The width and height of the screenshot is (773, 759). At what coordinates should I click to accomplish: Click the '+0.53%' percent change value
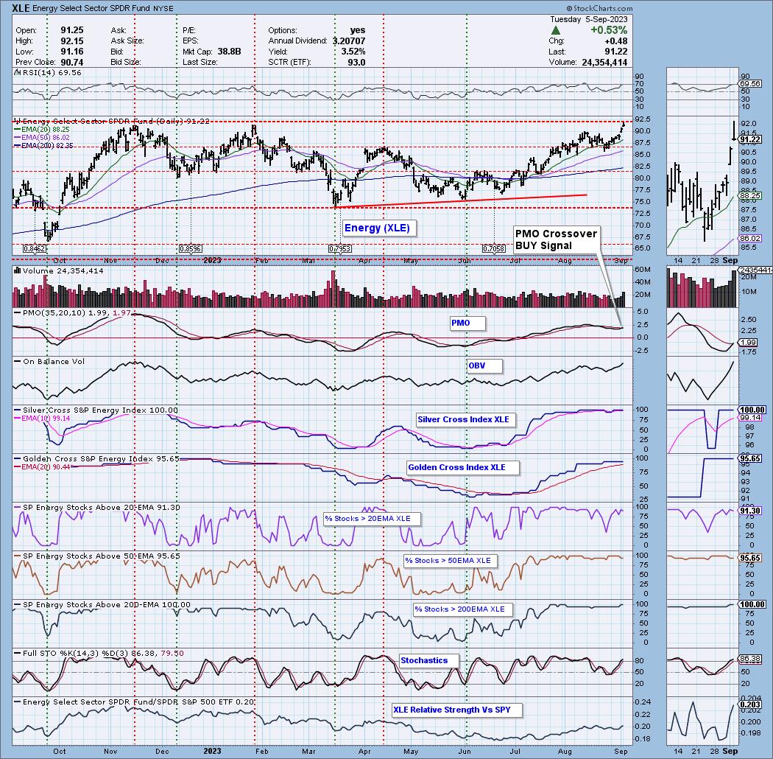pyautogui.click(x=609, y=30)
